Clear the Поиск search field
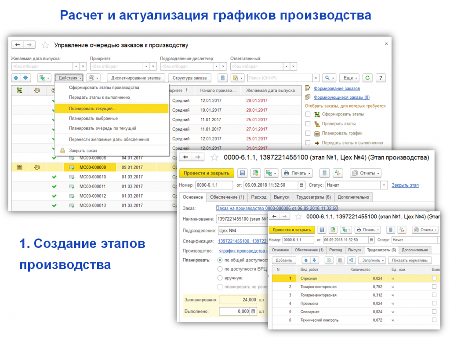This screenshot has width=450, height=337. [x=316, y=78]
